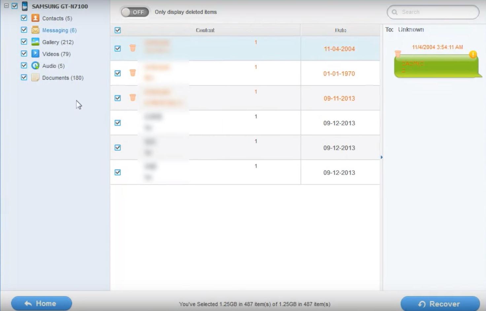
Task: Click the Gallery picture icon
Action: click(35, 42)
